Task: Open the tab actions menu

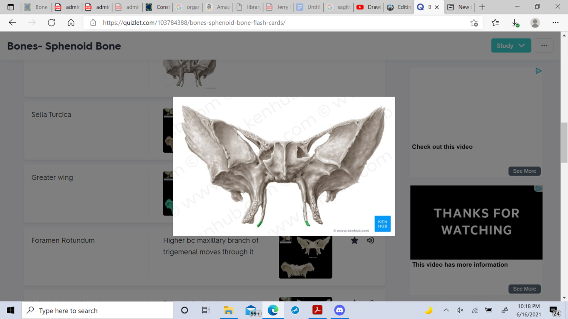Action: [x=11, y=7]
